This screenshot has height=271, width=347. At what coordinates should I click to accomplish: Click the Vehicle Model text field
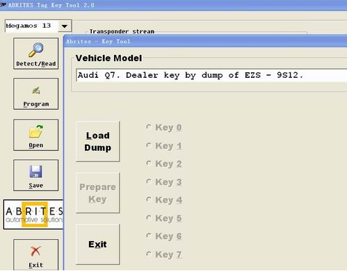coord(211,75)
